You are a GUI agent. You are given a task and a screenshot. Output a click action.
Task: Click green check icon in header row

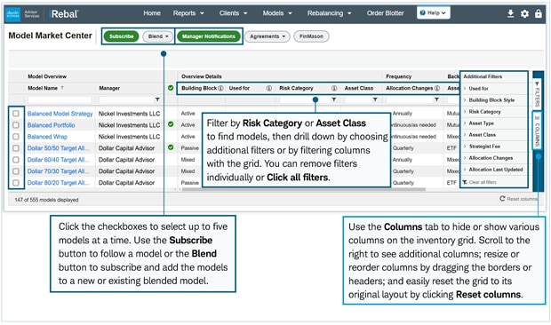click(171, 88)
